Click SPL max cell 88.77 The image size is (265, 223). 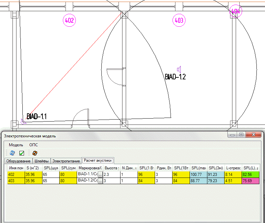click(x=199, y=181)
